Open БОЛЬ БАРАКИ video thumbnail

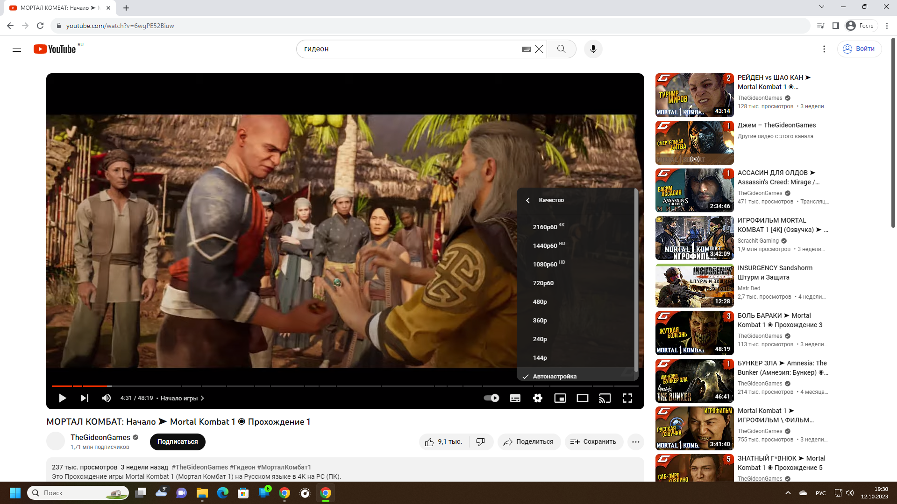[694, 333]
